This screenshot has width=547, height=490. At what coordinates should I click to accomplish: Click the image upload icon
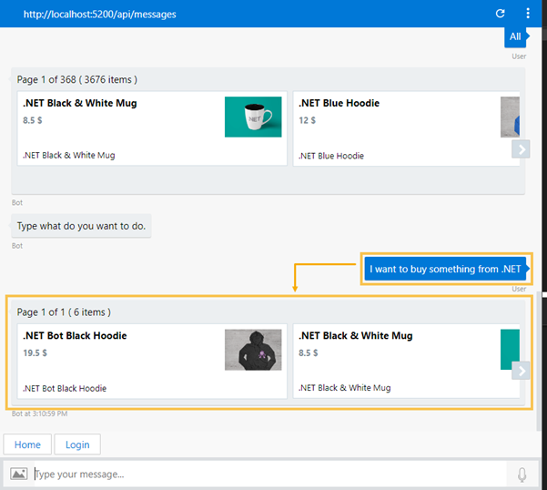tap(19, 474)
